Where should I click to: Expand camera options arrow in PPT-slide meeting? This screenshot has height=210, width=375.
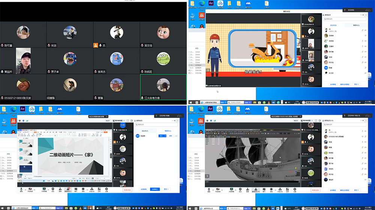click(x=34, y=190)
